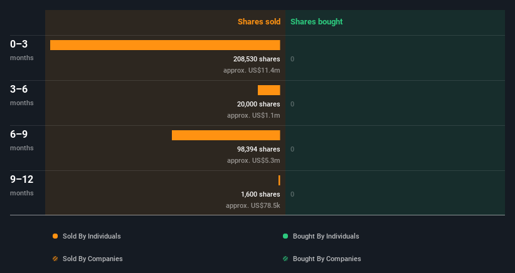Click the bought 0 in 0–3 months row
Viewport: 515px width, 273px height.
click(292, 59)
